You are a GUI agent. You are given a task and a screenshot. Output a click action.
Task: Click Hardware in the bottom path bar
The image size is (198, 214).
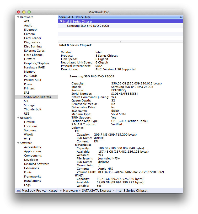(x=70, y=191)
